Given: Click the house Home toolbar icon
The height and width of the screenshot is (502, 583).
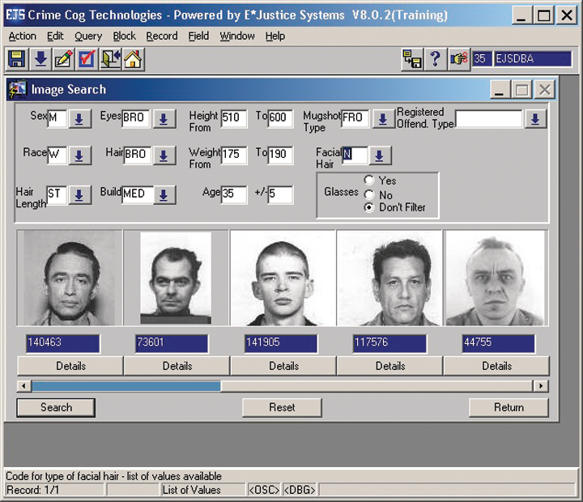Looking at the screenshot, I should point(133,59).
